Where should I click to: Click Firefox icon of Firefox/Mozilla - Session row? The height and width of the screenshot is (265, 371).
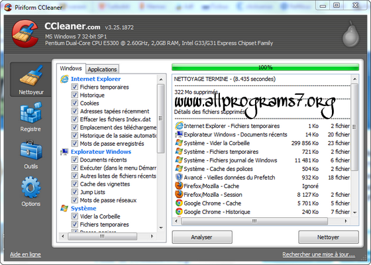(179, 195)
